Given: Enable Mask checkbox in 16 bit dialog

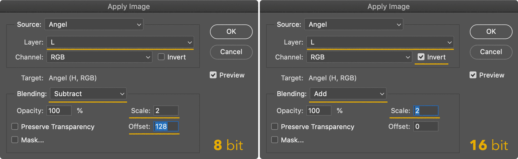Looking at the screenshot, I should tap(274, 140).
